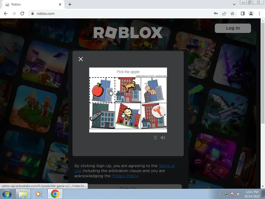Share this page icon
The height and width of the screenshot is (199, 265).
pos(224,13)
